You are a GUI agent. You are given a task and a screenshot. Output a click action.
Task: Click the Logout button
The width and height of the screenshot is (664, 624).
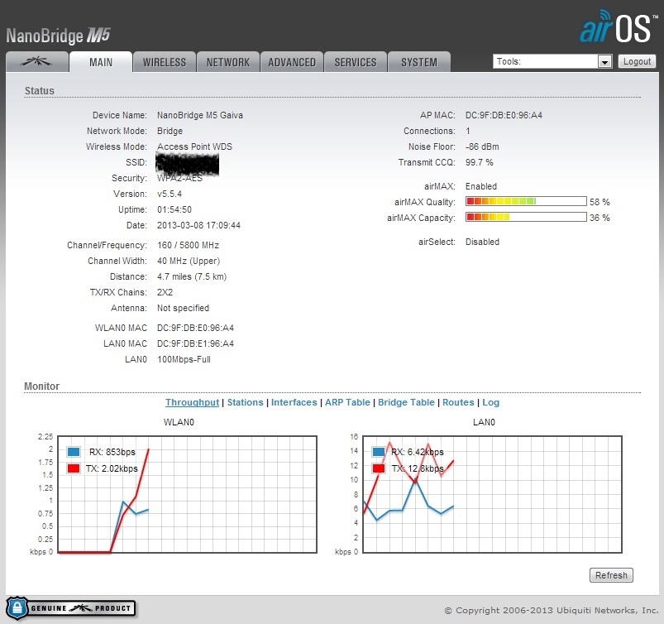[637, 61]
